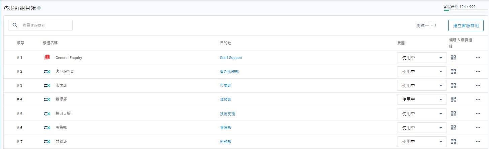The width and height of the screenshot is (489, 149).
Task: Open QR code for 零售部 row
Action: 453,128
